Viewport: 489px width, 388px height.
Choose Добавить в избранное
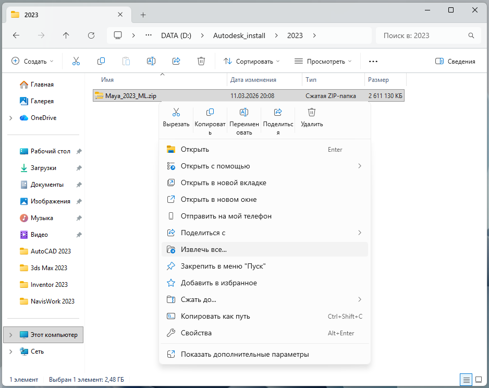pos(265,283)
